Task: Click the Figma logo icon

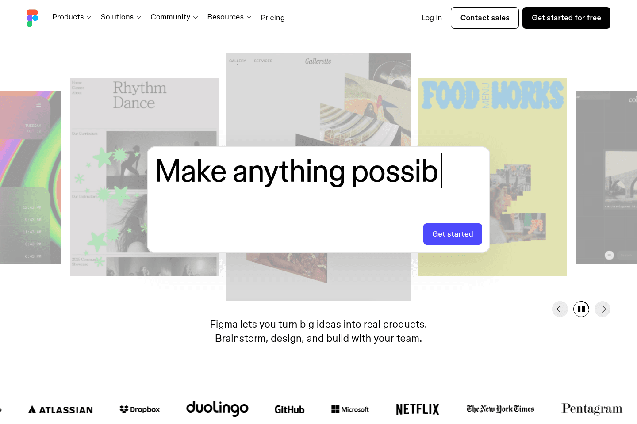Action: tap(32, 18)
